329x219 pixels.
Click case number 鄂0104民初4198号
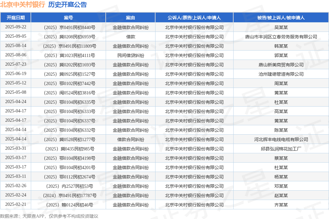pyautogui.click(x=69, y=158)
